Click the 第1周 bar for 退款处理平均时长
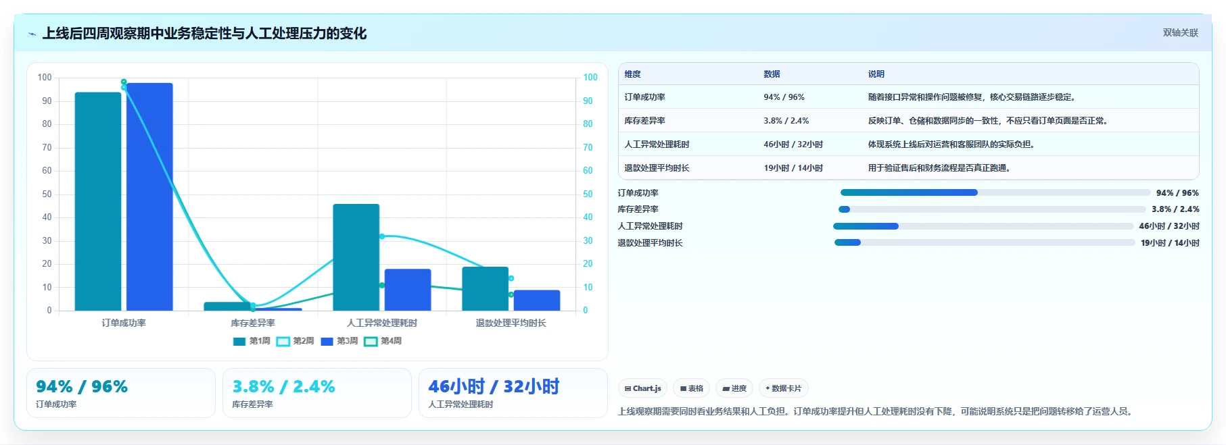 coord(486,288)
